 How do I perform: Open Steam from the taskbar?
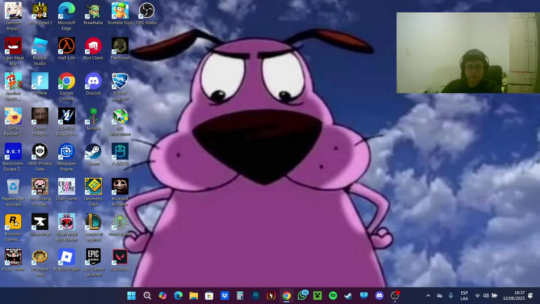click(x=348, y=296)
